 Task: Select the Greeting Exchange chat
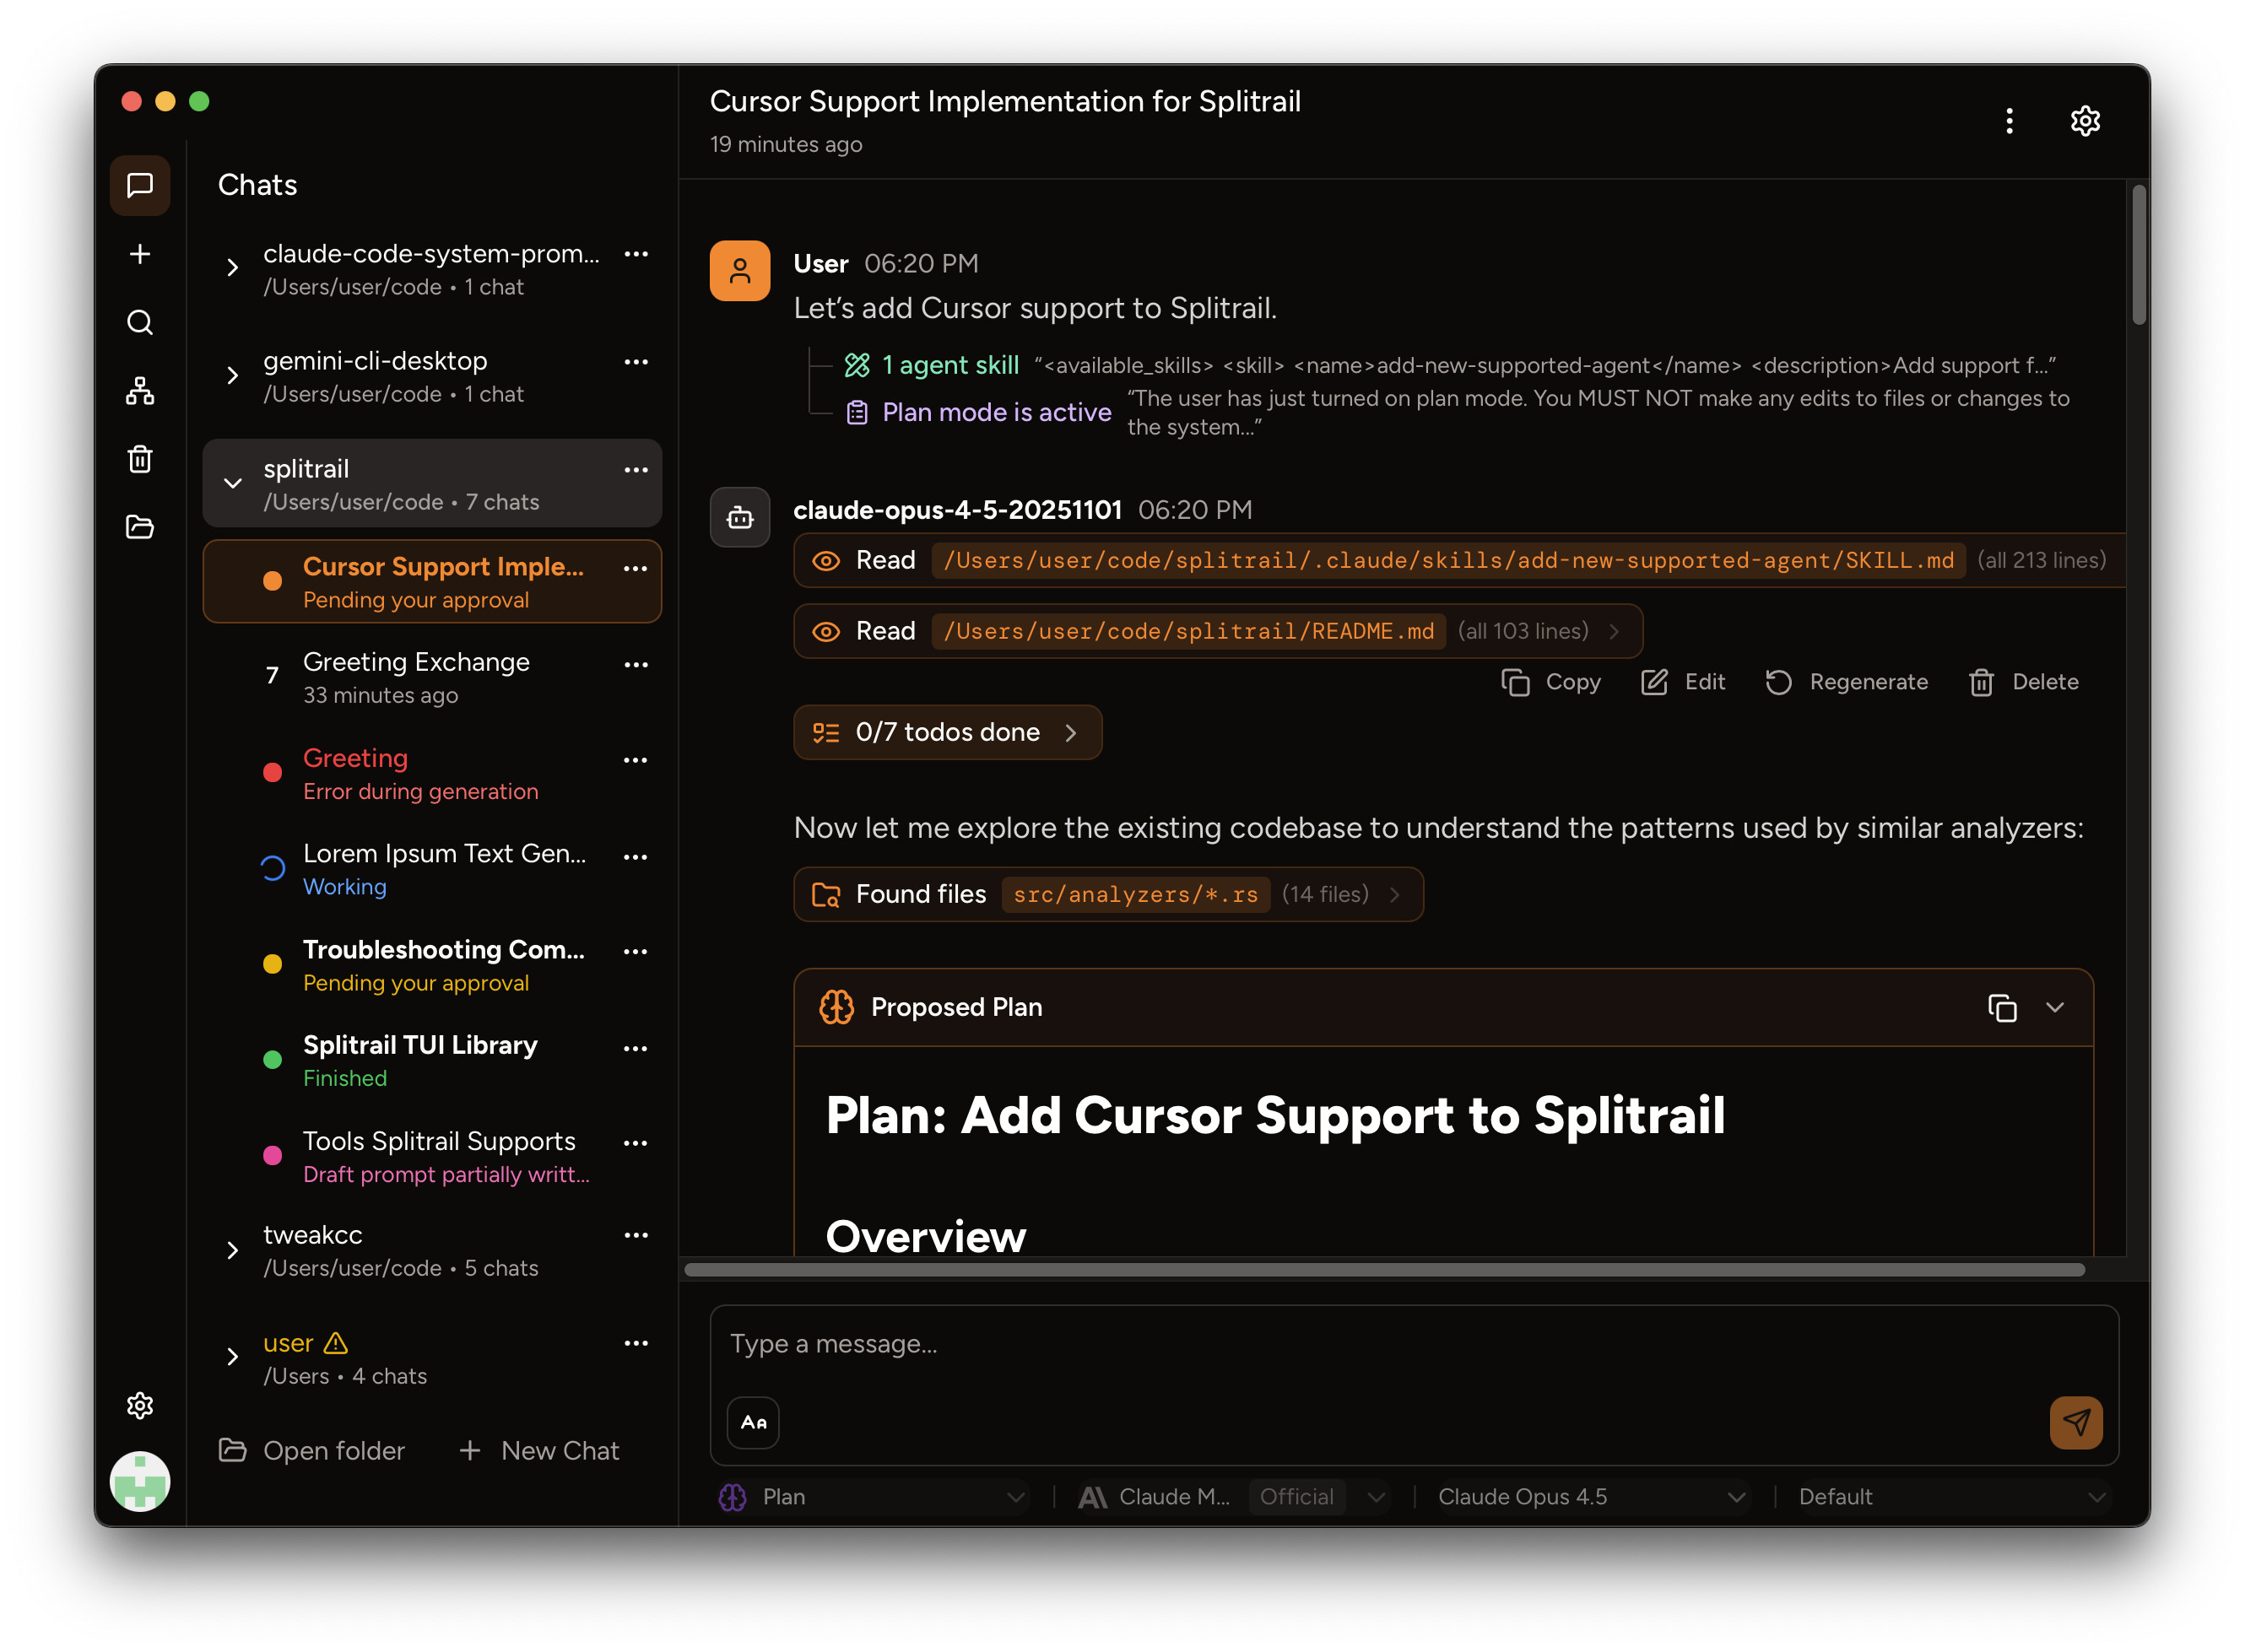[431, 678]
